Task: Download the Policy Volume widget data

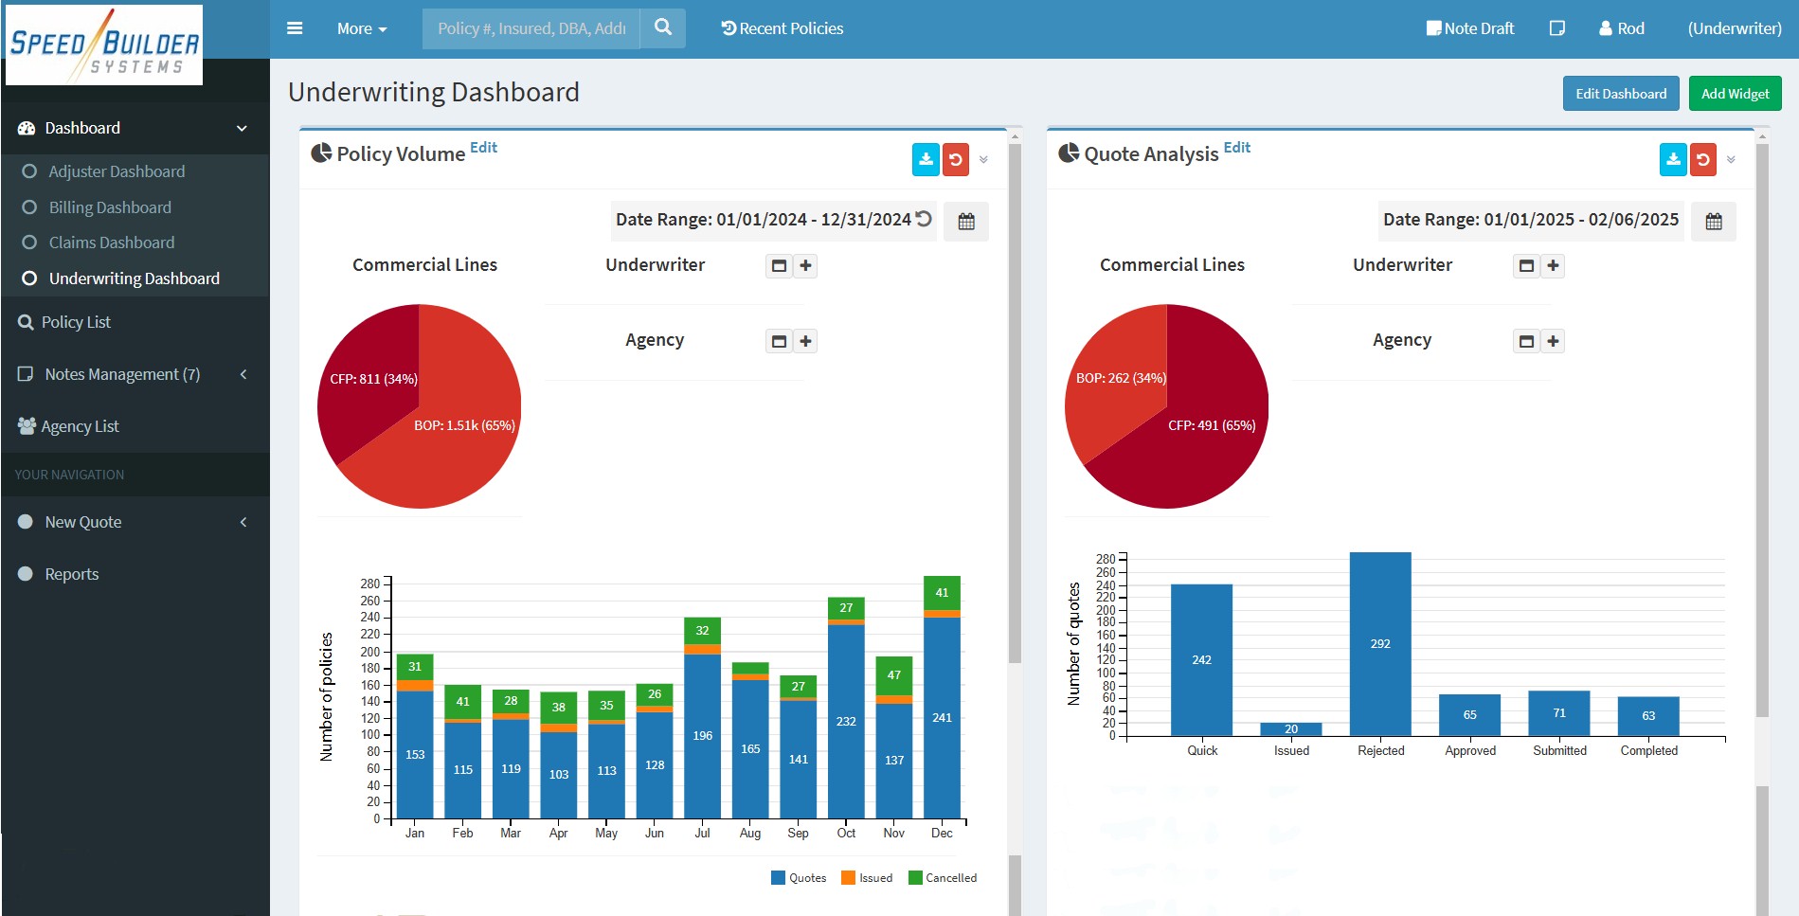Action: (926, 159)
